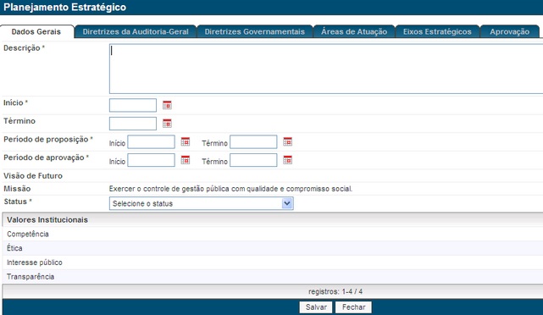Focus Período de proposição Término field
Image resolution: width=543 pixels, height=315 pixels.
point(253,142)
